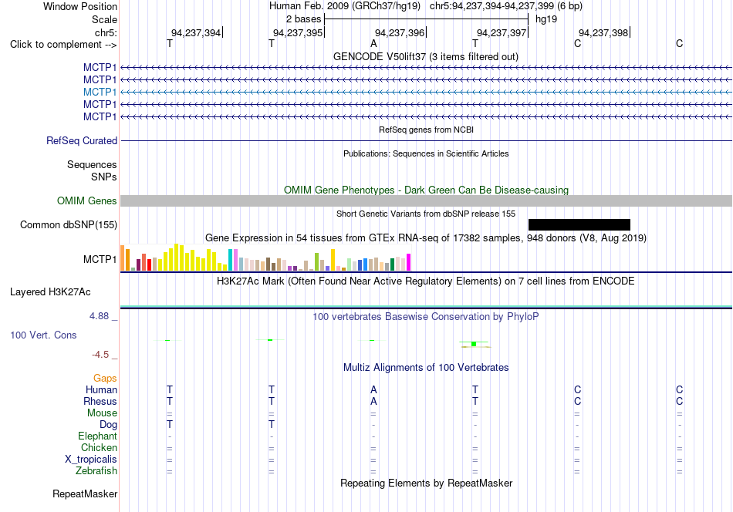Select the Rhesus alignment row label
Viewport: 733px width, 512px height.
[100, 401]
